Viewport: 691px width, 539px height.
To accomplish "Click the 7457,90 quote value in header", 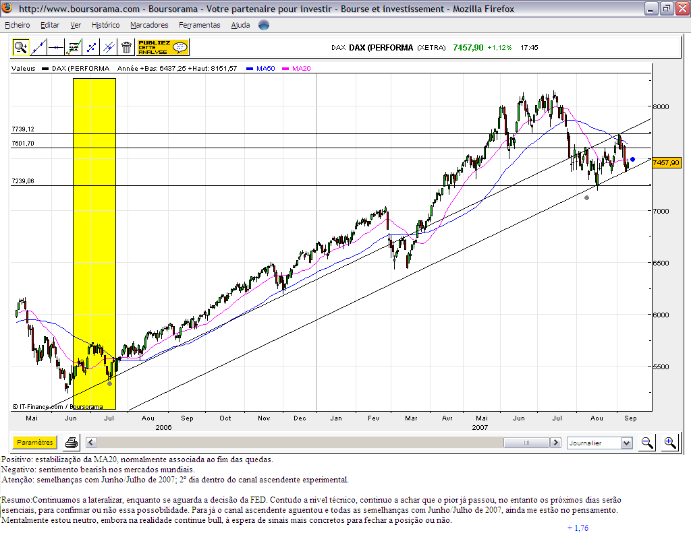I will pos(468,48).
